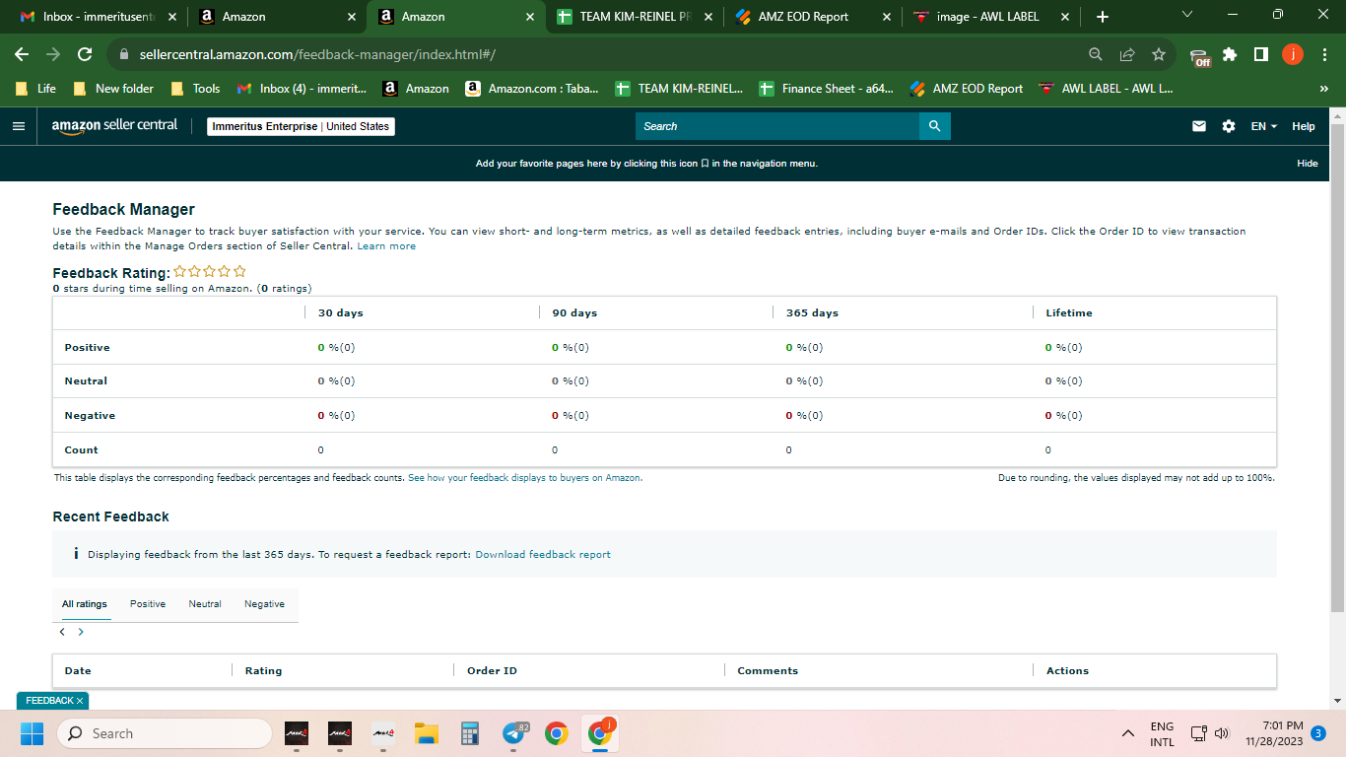Open the settings gear icon
The image size is (1346, 757).
(x=1229, y=126)
